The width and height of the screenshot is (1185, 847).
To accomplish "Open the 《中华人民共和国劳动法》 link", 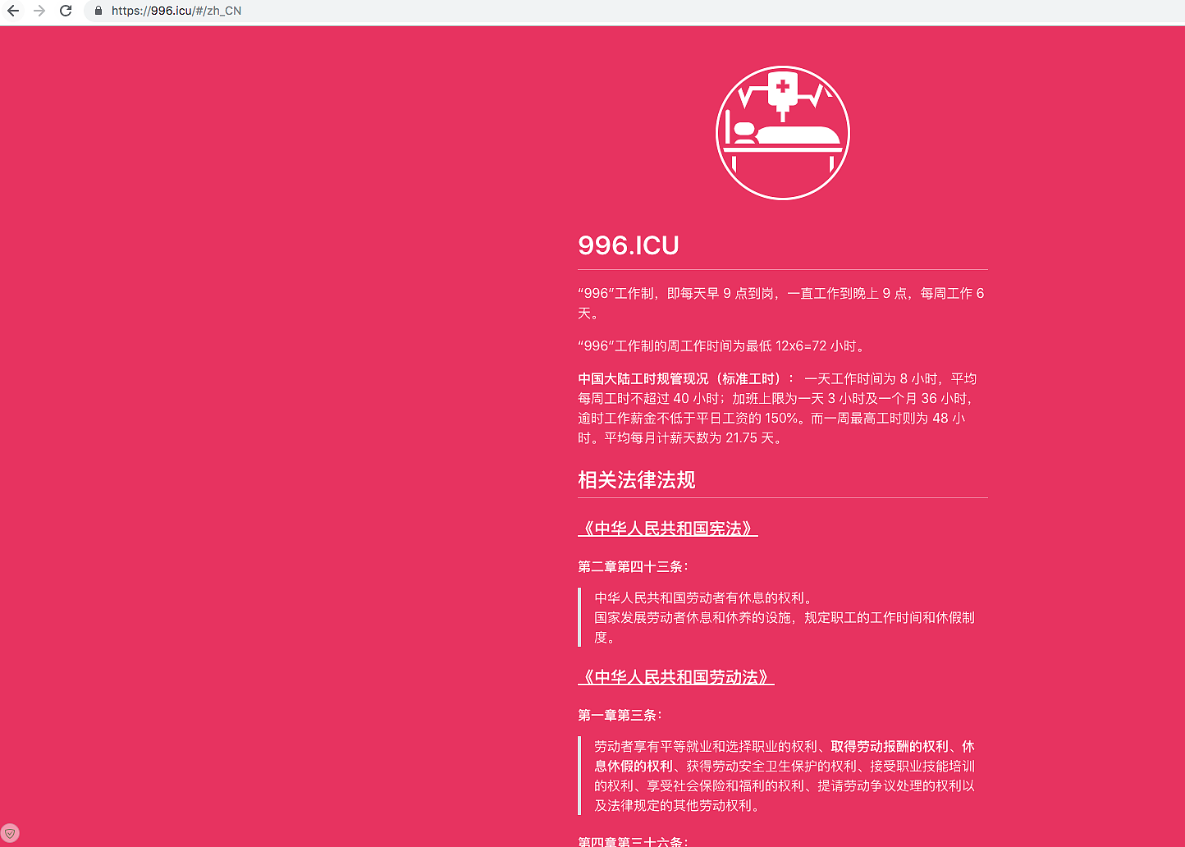I will click(x=675, y=677).
